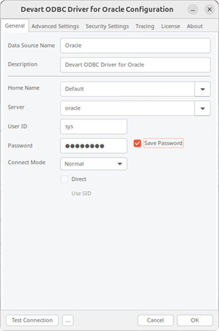Viewport: 219px width, 331px height.
Task: Minimize the configuration window
Action: (193, 9)
